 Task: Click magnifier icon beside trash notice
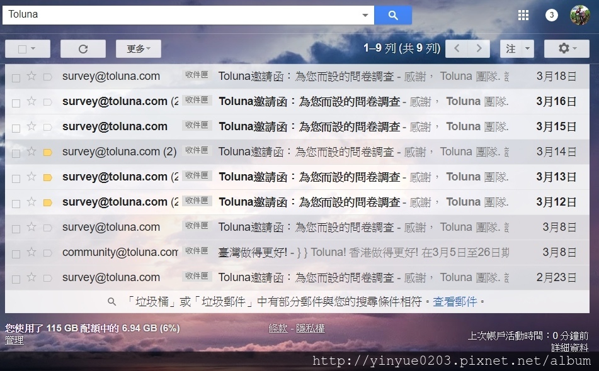click(x=111, y=302)
